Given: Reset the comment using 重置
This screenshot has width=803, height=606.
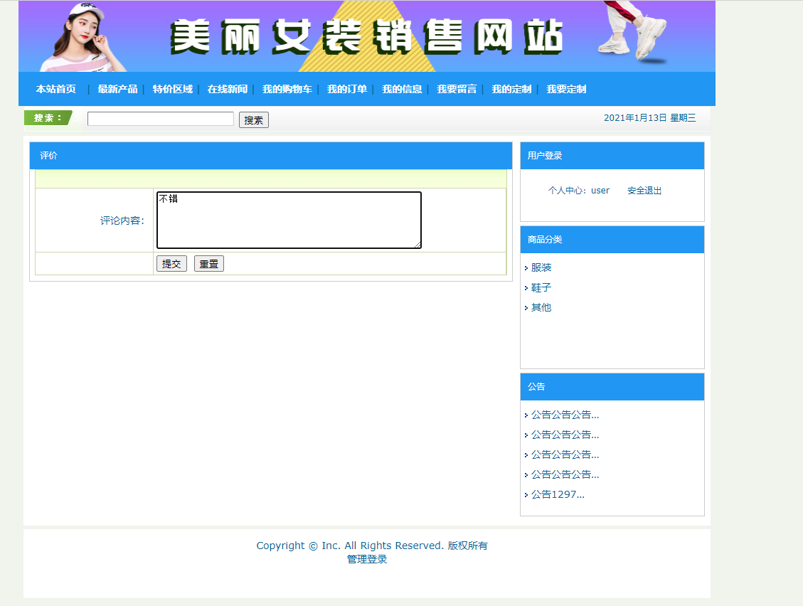Looking at the screenshot, I should (208, 263).
